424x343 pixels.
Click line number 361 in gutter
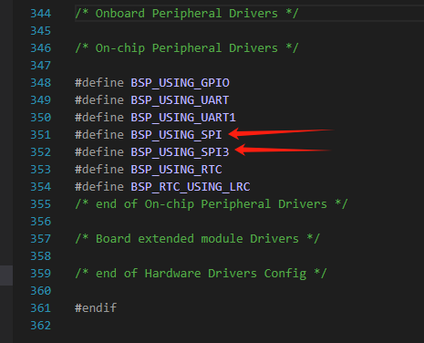click(x=41, y=308)
